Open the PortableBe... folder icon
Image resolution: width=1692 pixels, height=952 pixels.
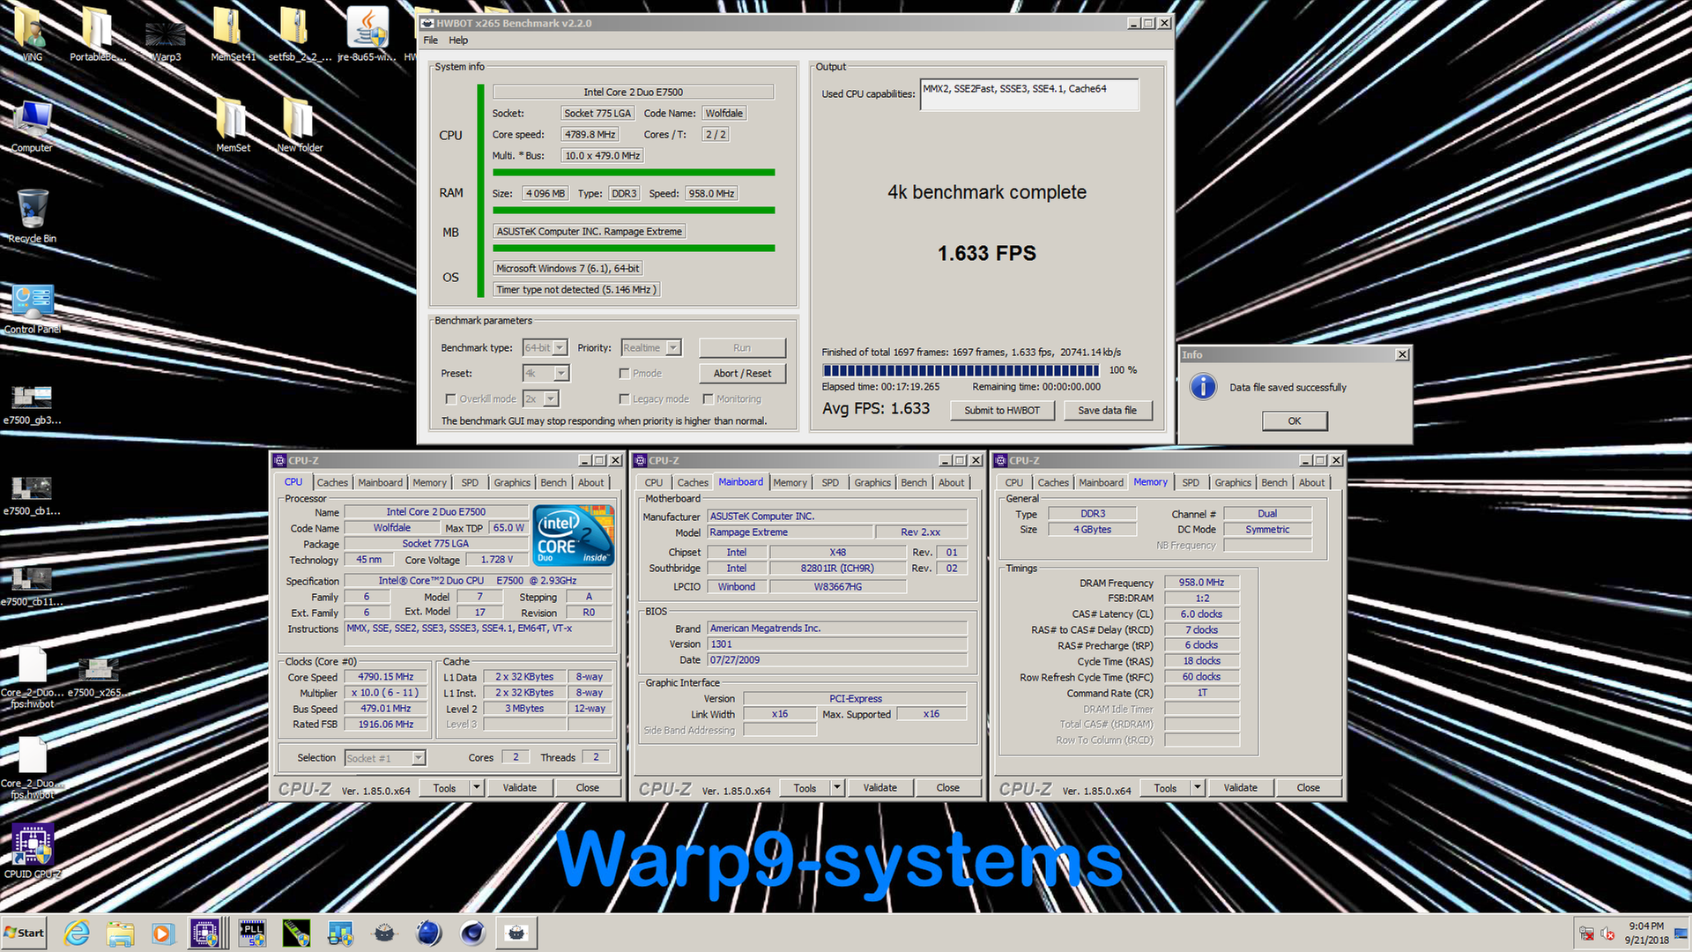click(x=97, y=33)
